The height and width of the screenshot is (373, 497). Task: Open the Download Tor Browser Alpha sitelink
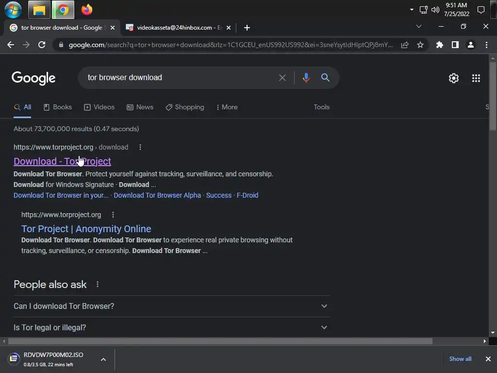pyautogui.click(x=157, y=195)
